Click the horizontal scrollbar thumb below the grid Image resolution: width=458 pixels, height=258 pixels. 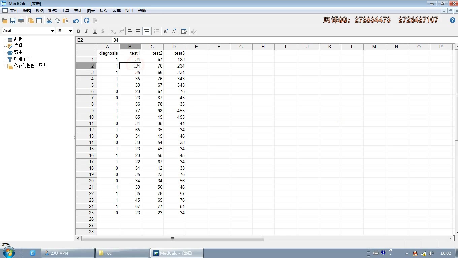[x=172, y=238]
